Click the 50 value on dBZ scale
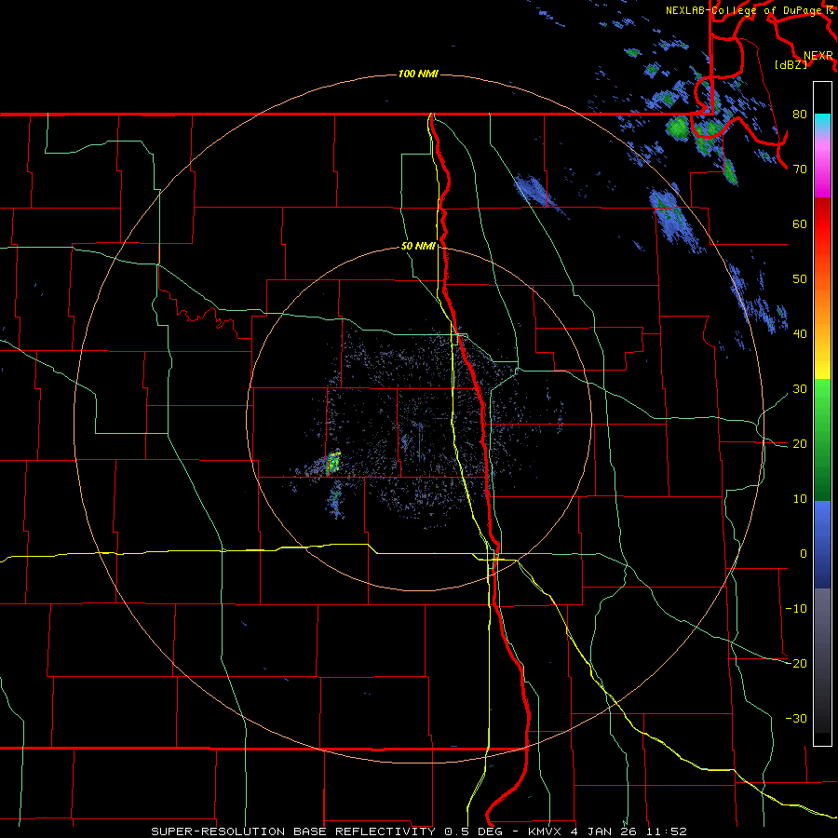The image size is (838, 838). click(800, 279)
